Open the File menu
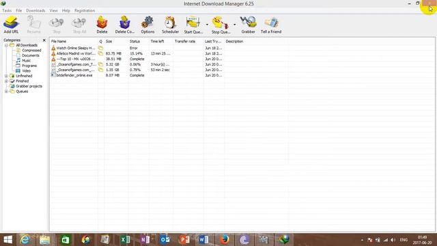Viewport: 437px width, 246px height. pos(18,10)
